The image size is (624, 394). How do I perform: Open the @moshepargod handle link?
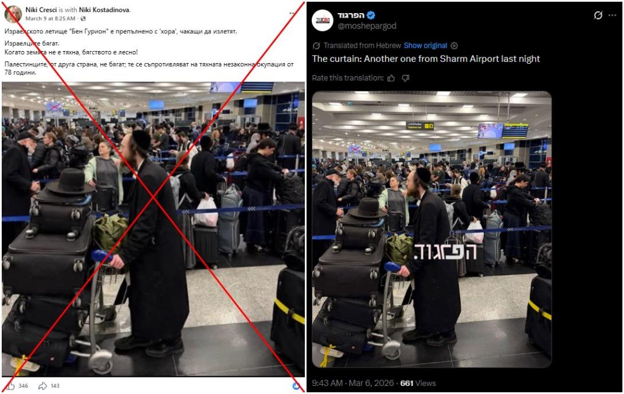[x=367, y=26]
